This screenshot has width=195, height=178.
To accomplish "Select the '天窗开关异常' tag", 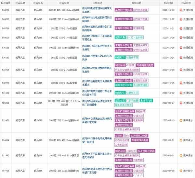I will coord(140,45).
